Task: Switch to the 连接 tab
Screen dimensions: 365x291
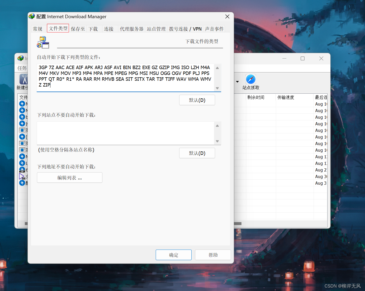Action: 109,29
